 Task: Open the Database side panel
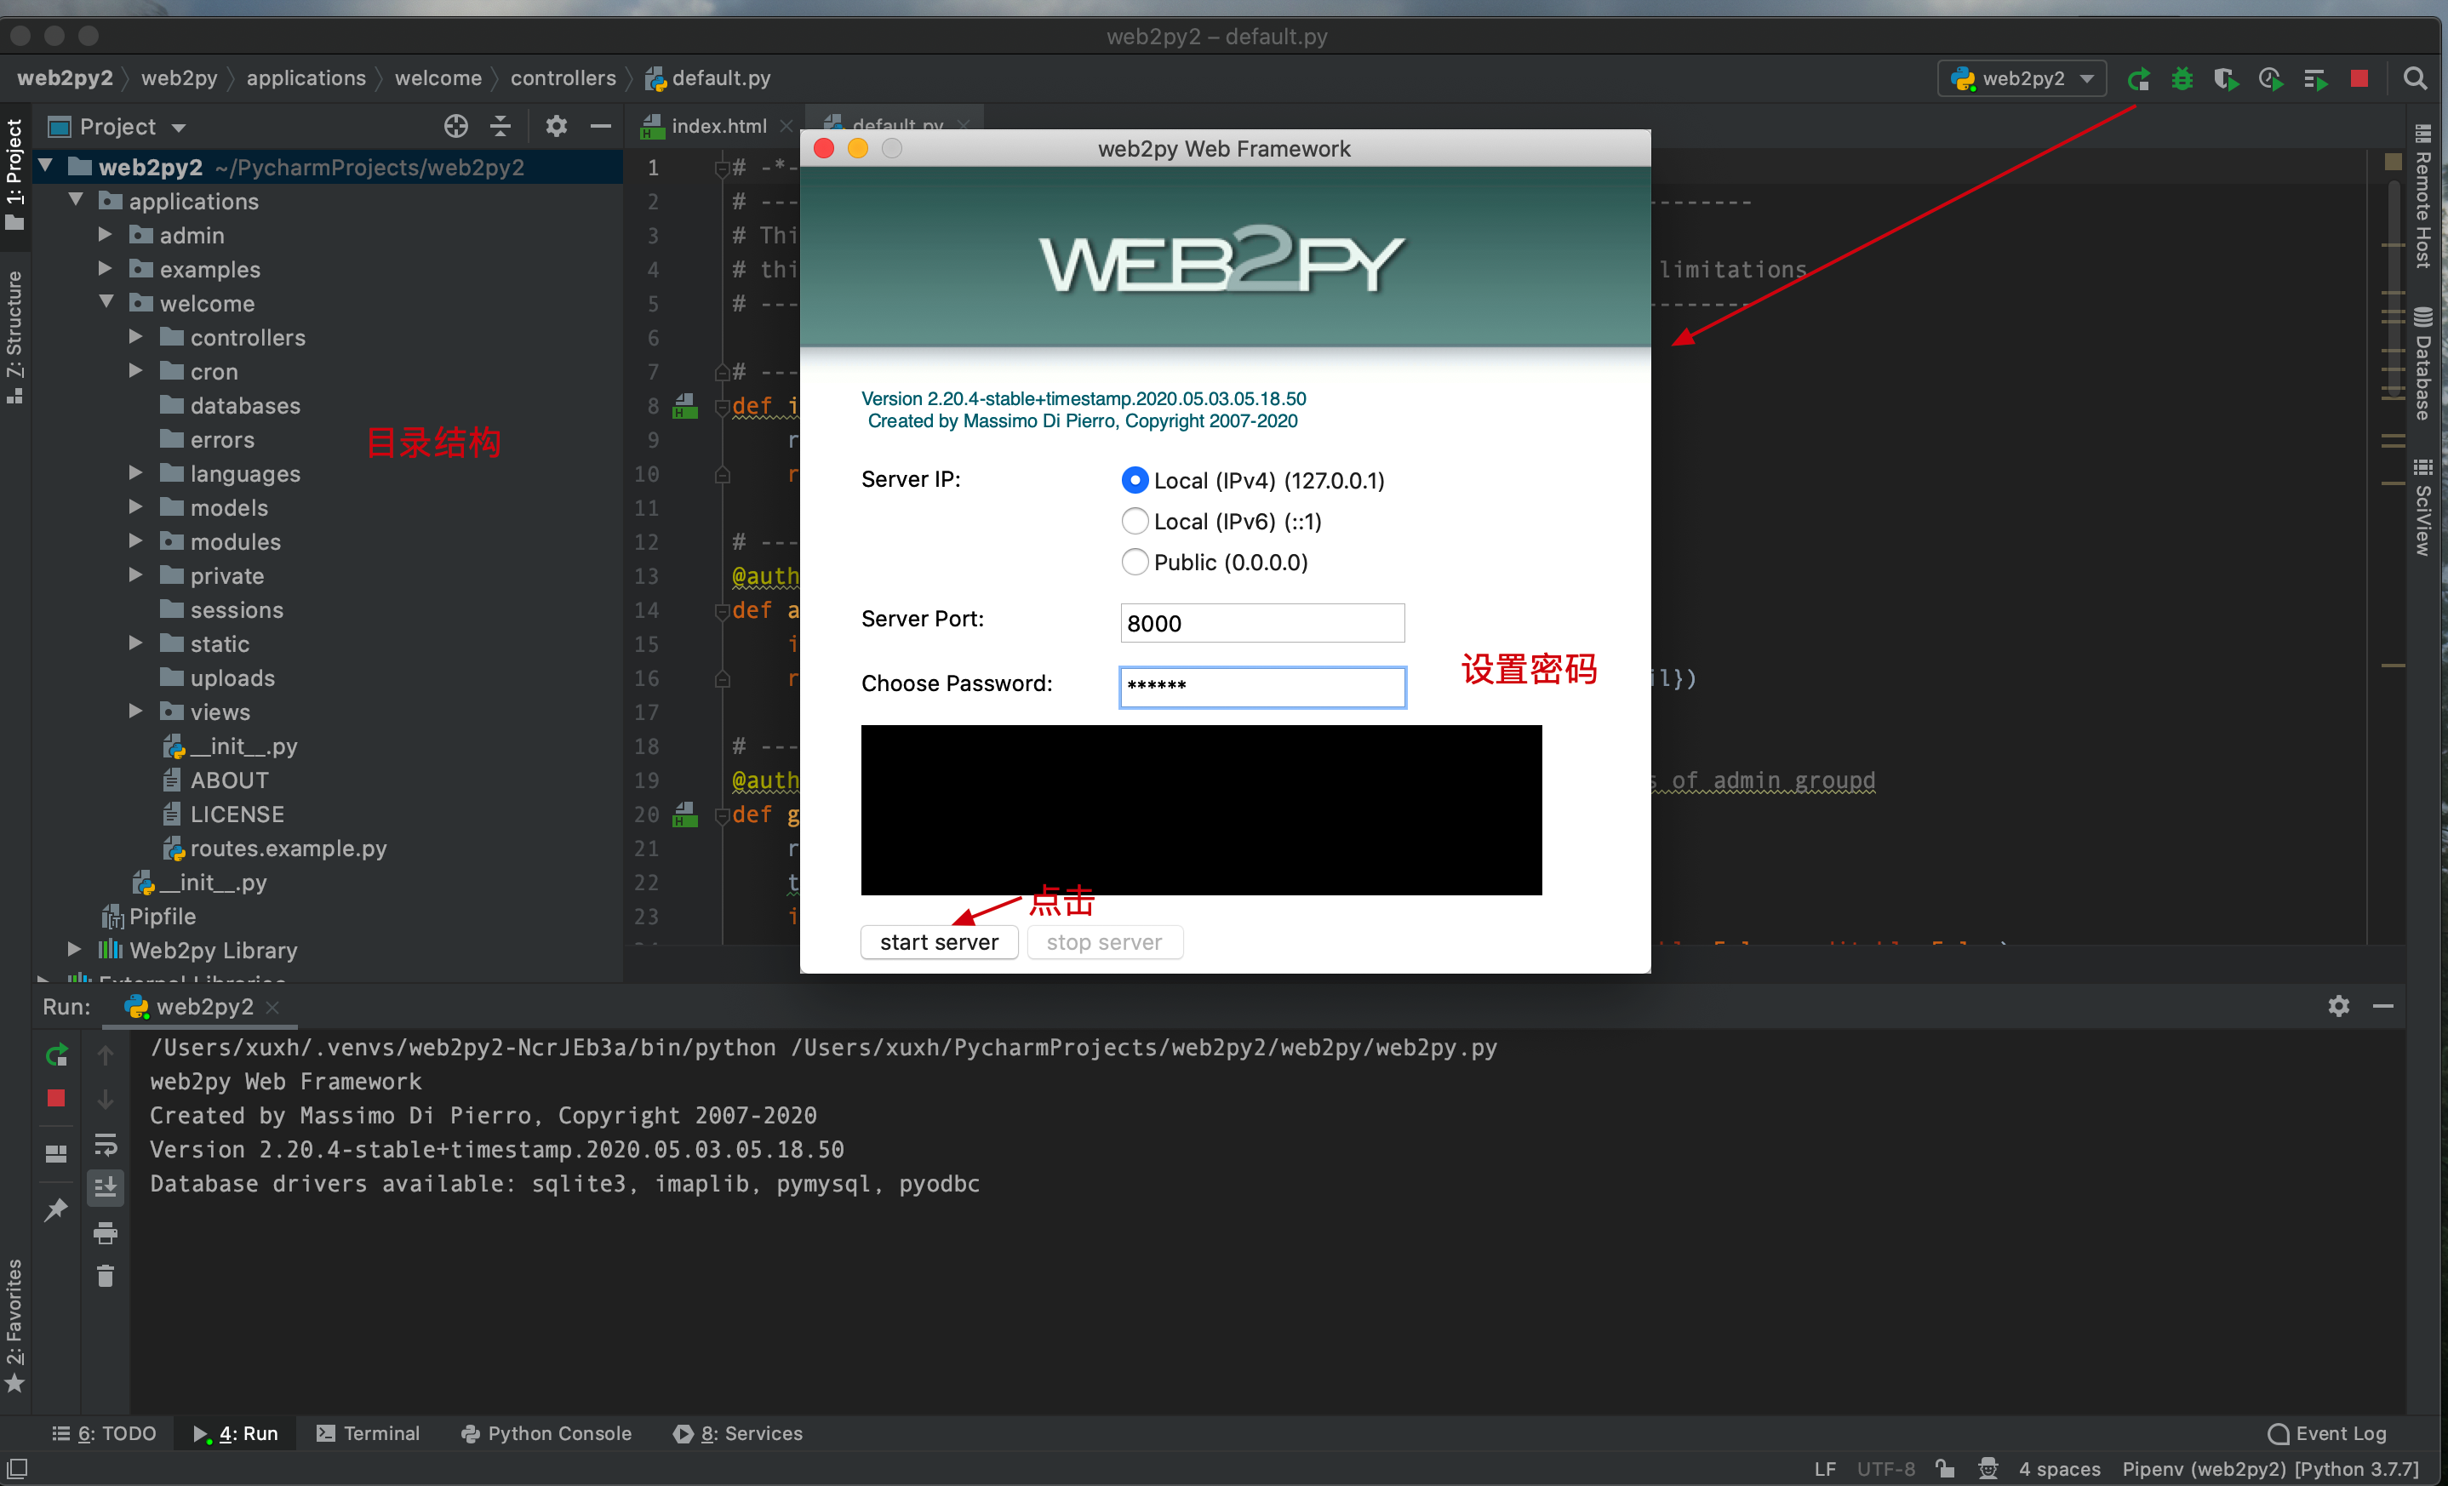(2422, 364)
